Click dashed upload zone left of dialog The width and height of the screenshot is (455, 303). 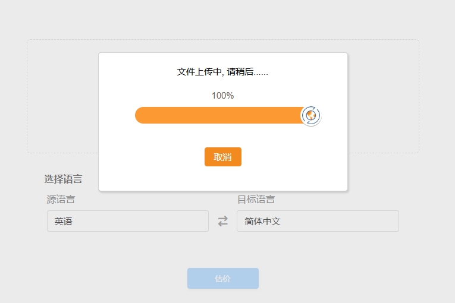point(62,96)
